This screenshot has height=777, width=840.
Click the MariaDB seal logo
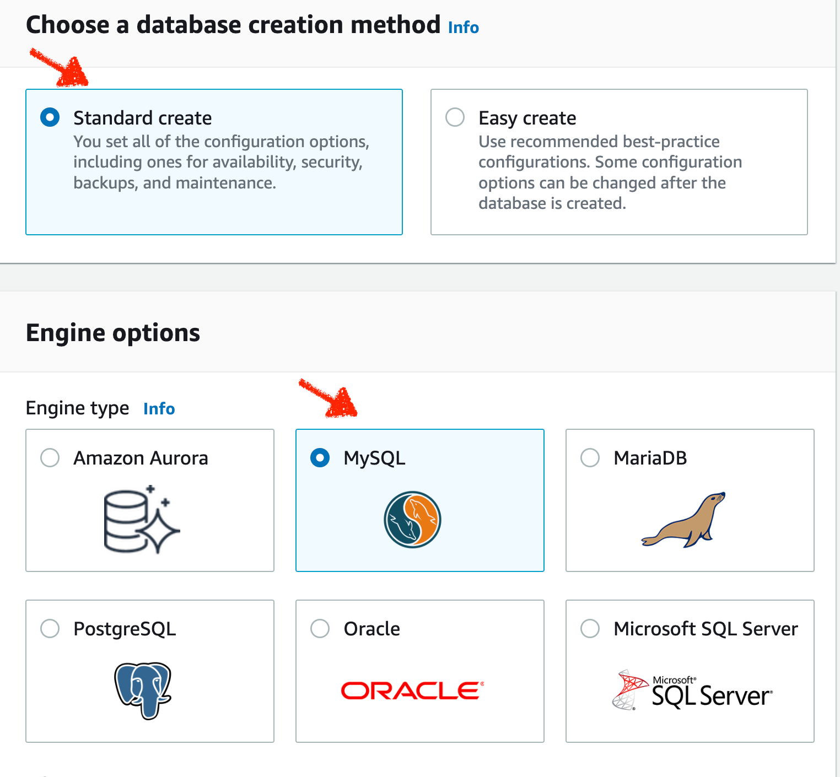pos(683,520)
